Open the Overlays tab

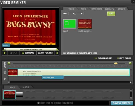109,9
